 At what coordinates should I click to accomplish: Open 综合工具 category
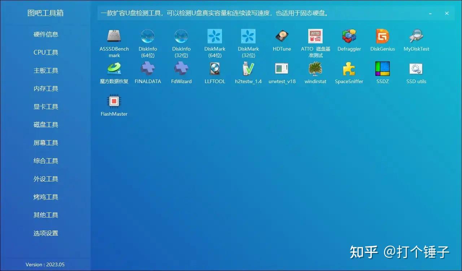pos(46,161)
